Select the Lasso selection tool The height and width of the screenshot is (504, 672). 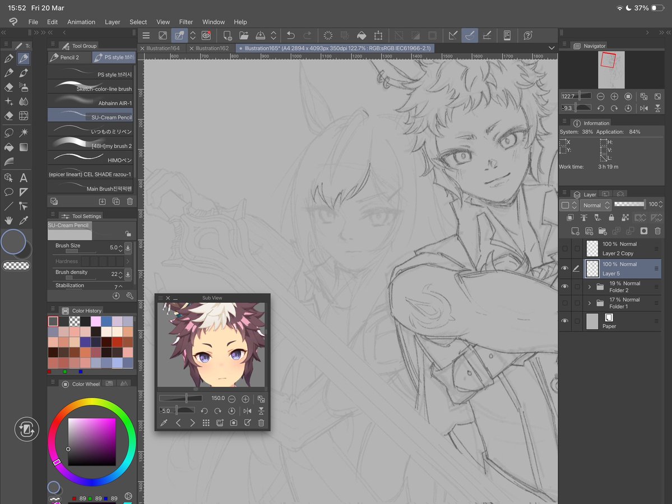tap(8, 132)
